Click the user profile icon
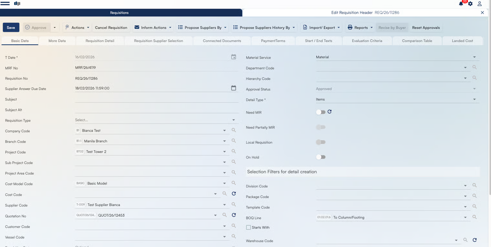The width and height of the screenshot is (491, 247). click(480, 4)
